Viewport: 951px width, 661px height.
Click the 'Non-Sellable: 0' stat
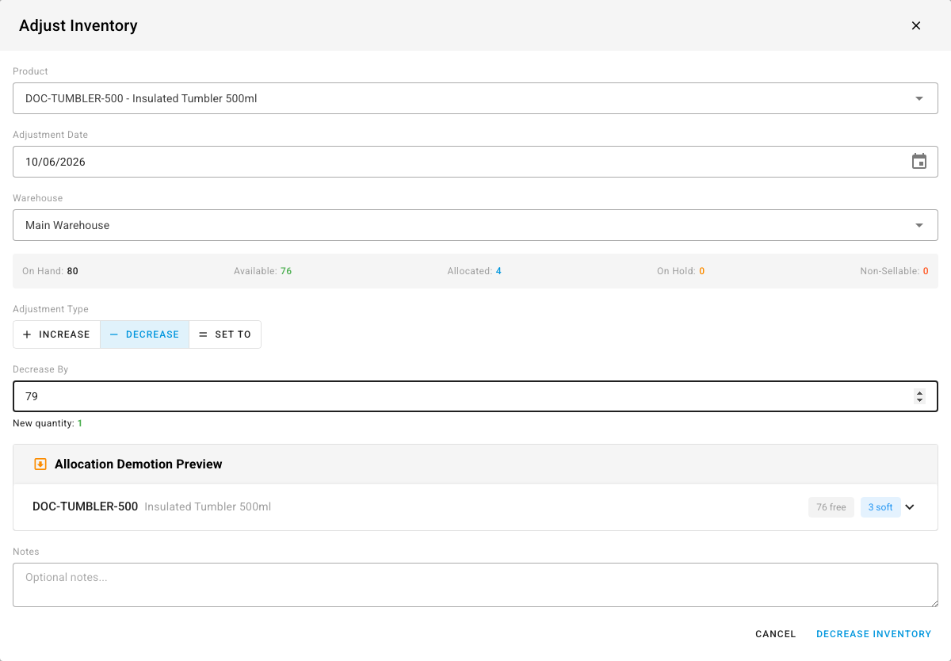pyautogui.click(x=894, y=271)
